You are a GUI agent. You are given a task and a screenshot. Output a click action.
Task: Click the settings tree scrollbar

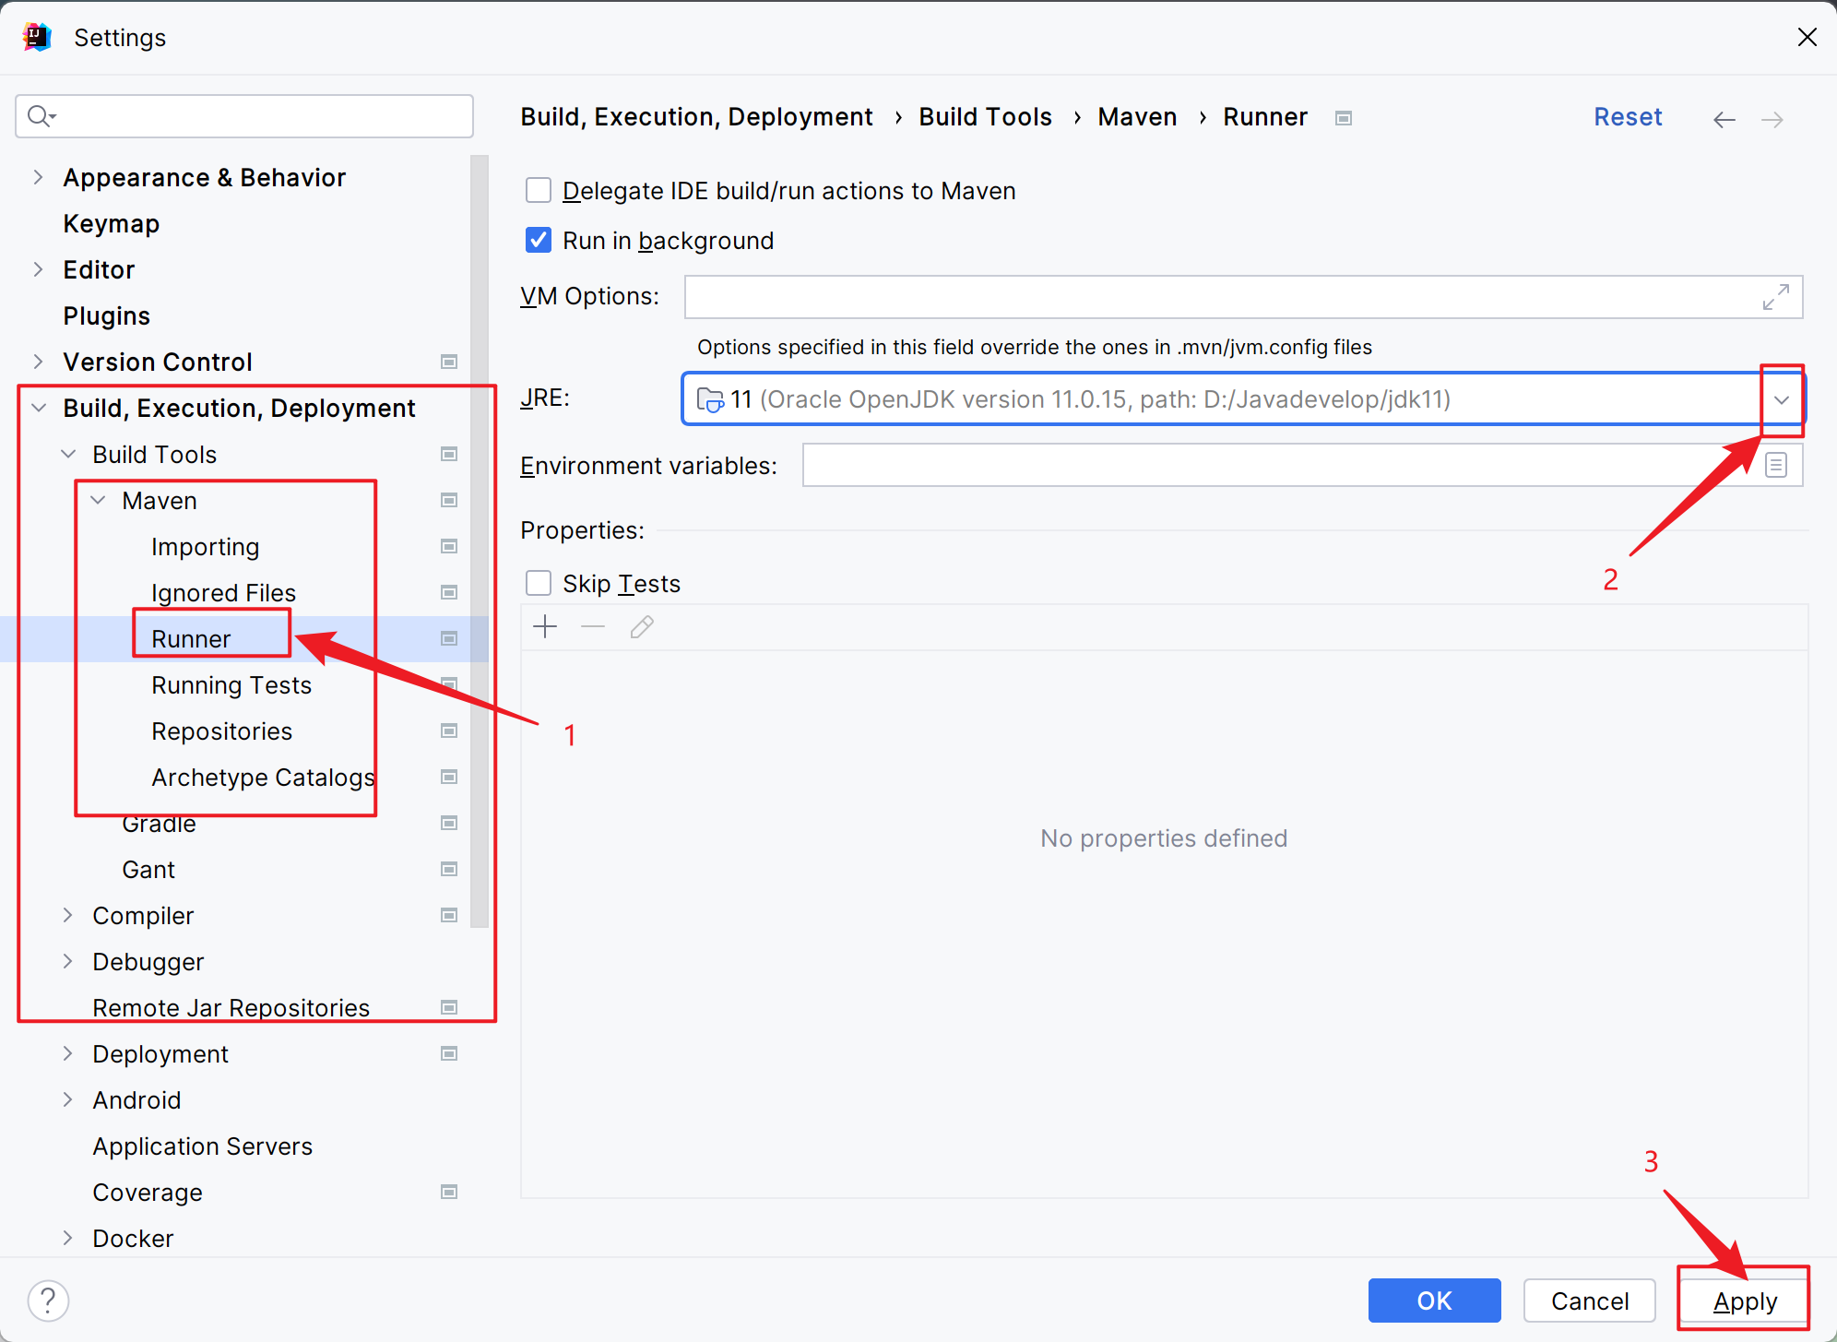click(x=479, y=541)
